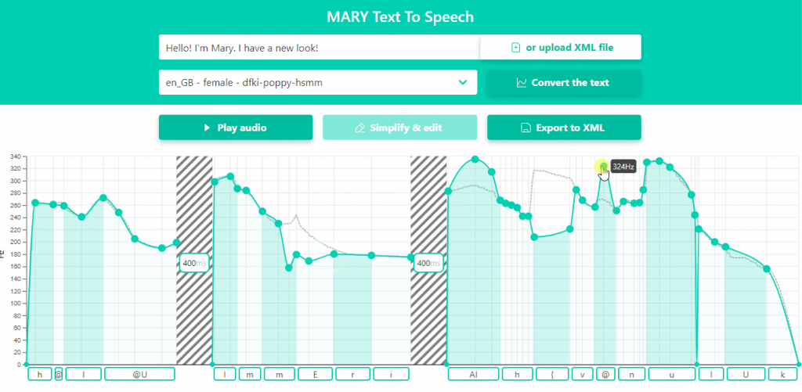Image resolution: width=802 pixels, height=392 pixels.
Task: Click the pitch point showing 324Hz
Action: click(601, 166)
